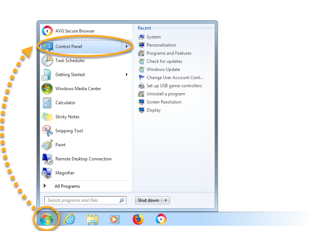The width and height of the screenshot is (310, 231).
Task: Open AVG Secure Browser menu entry
Action: [86, 31]
